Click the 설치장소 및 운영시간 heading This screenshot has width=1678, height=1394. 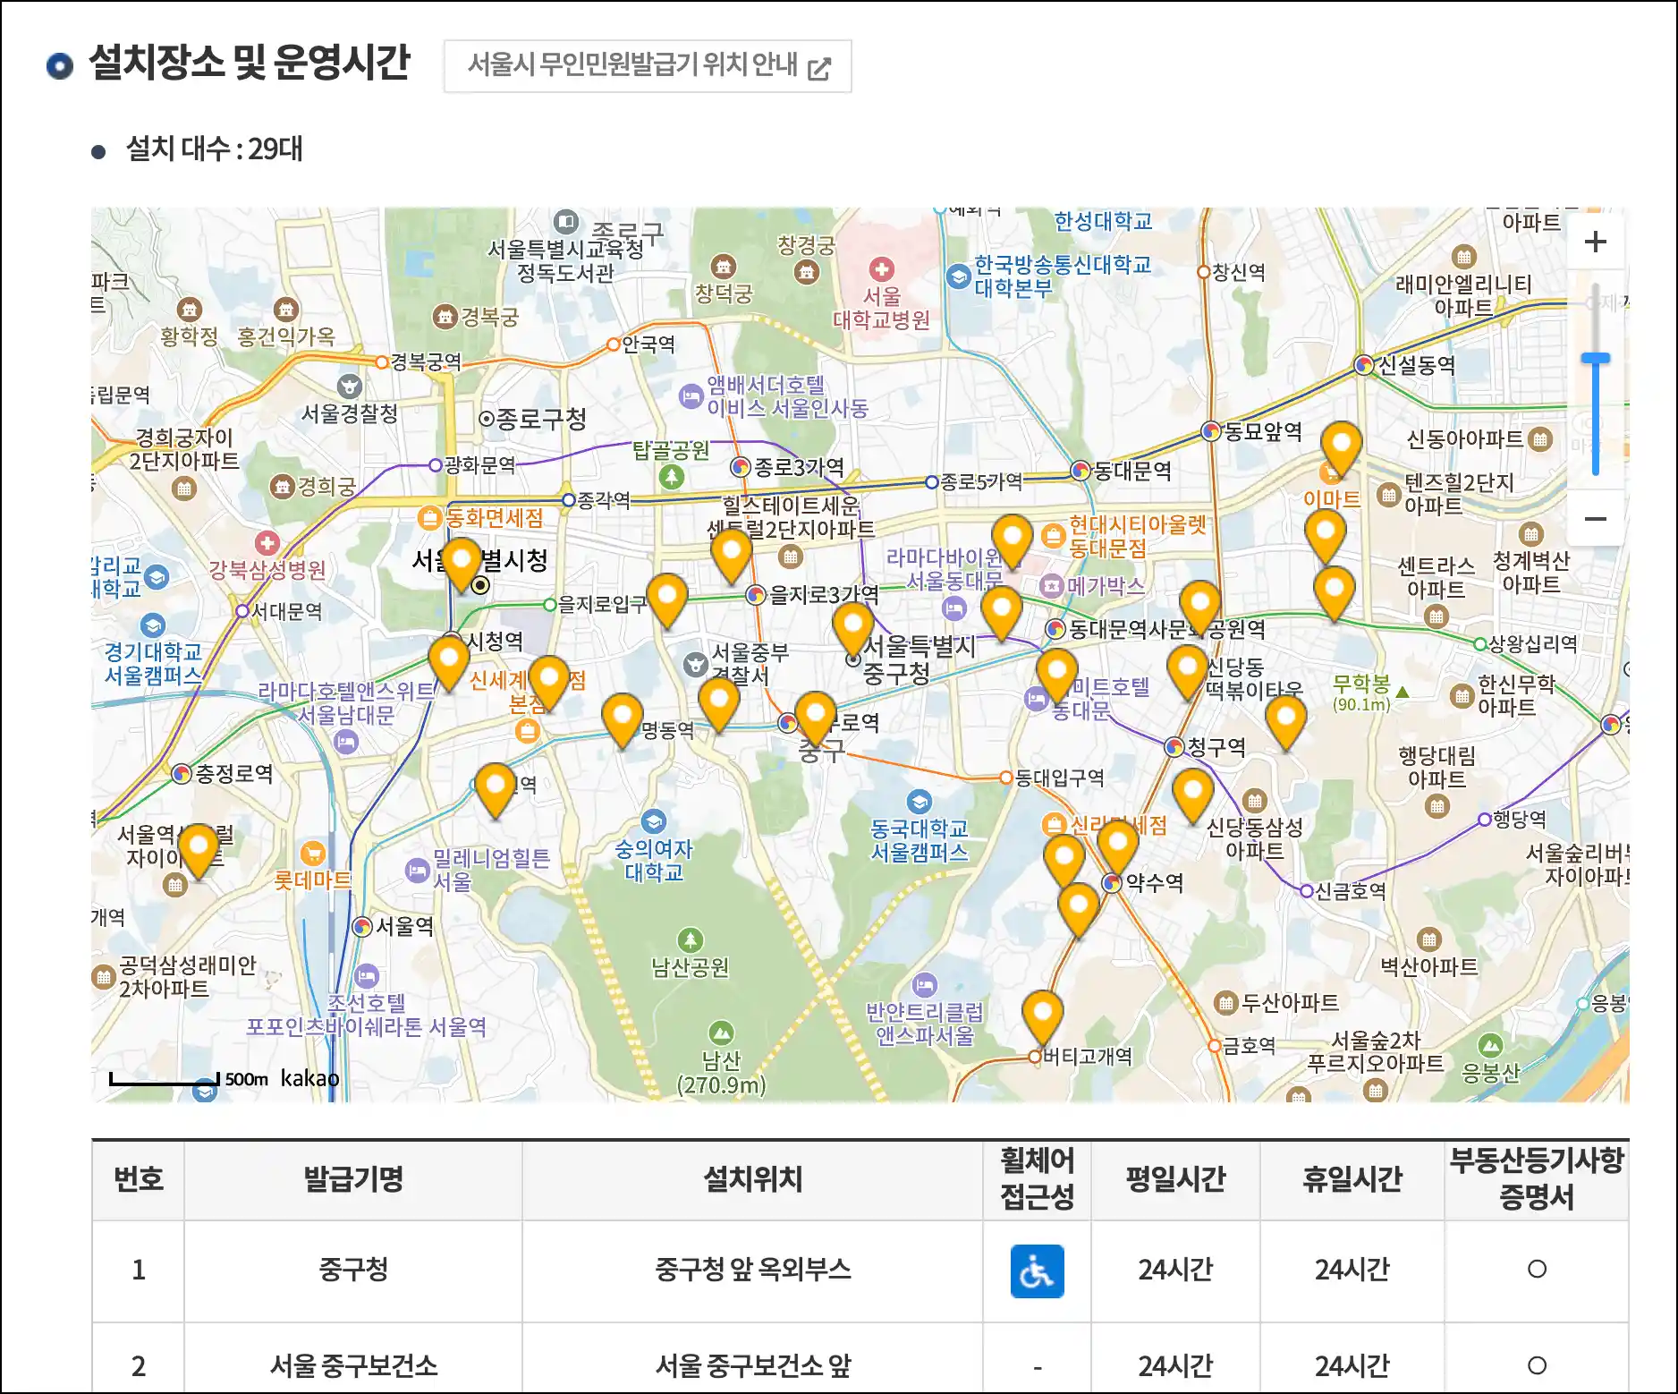click(x=250, y=63)
